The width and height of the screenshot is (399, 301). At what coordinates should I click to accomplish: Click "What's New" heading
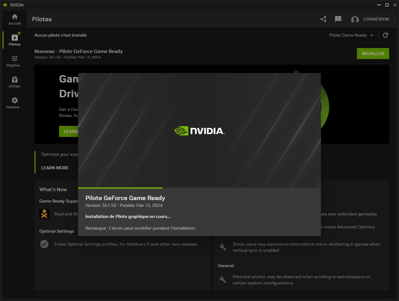tap(53, 190)
